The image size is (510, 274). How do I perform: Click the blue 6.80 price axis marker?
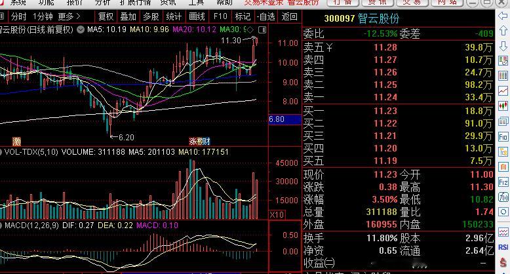[x=285, y=119]
